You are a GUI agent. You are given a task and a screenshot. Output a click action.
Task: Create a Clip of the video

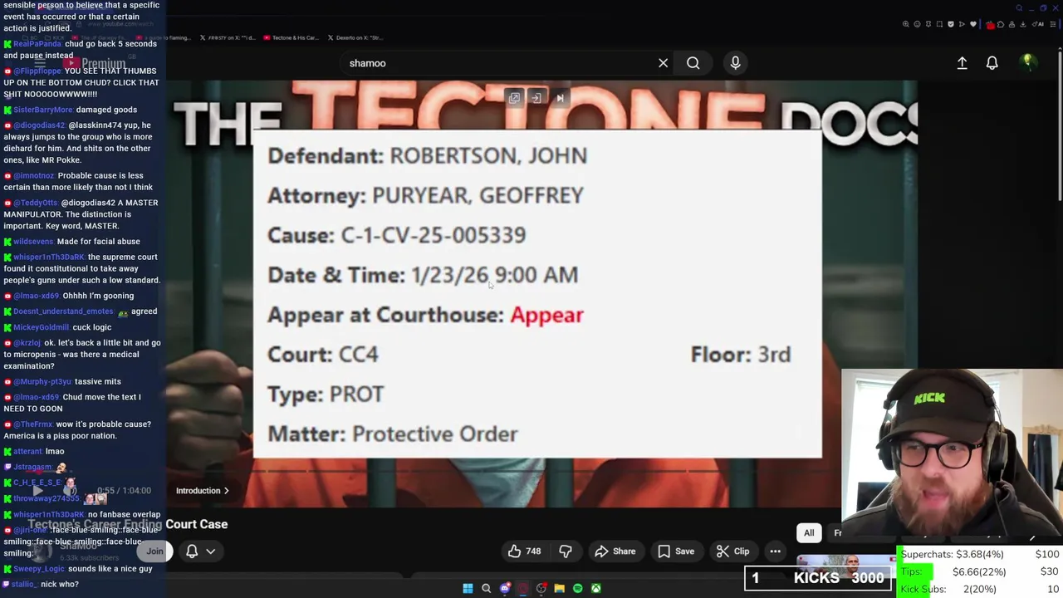(x=732, y=551)
